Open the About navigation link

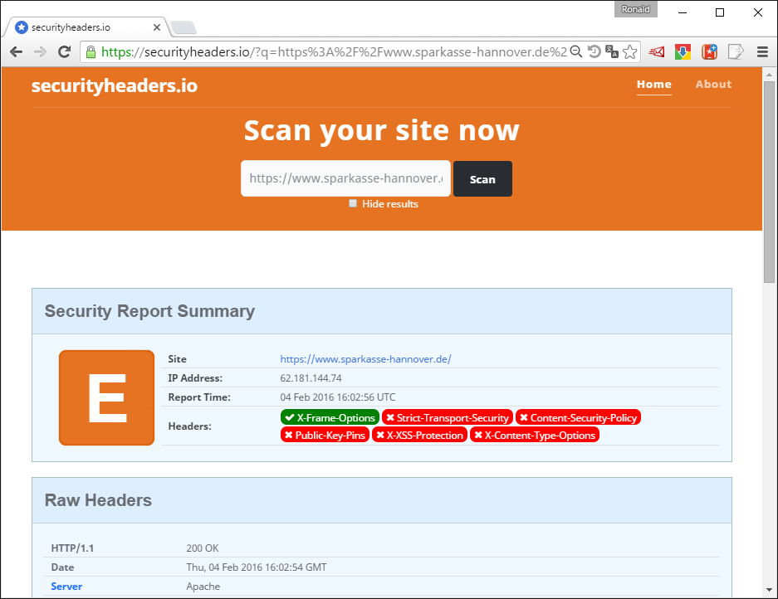(713, 85)
